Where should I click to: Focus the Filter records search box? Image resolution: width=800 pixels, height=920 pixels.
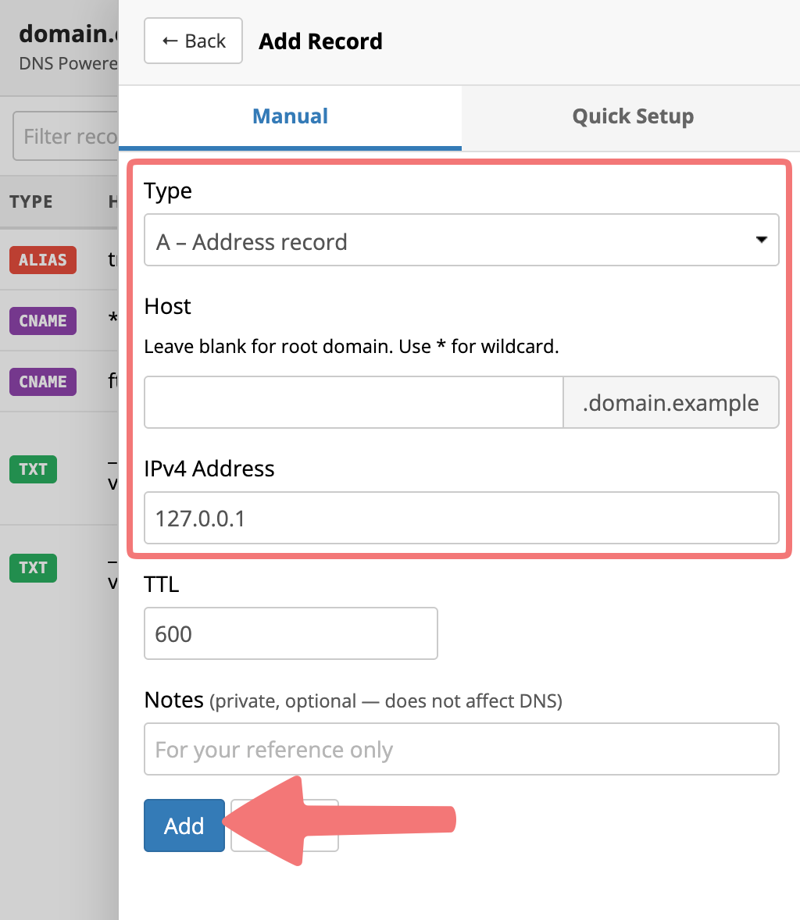click(67, 137)
